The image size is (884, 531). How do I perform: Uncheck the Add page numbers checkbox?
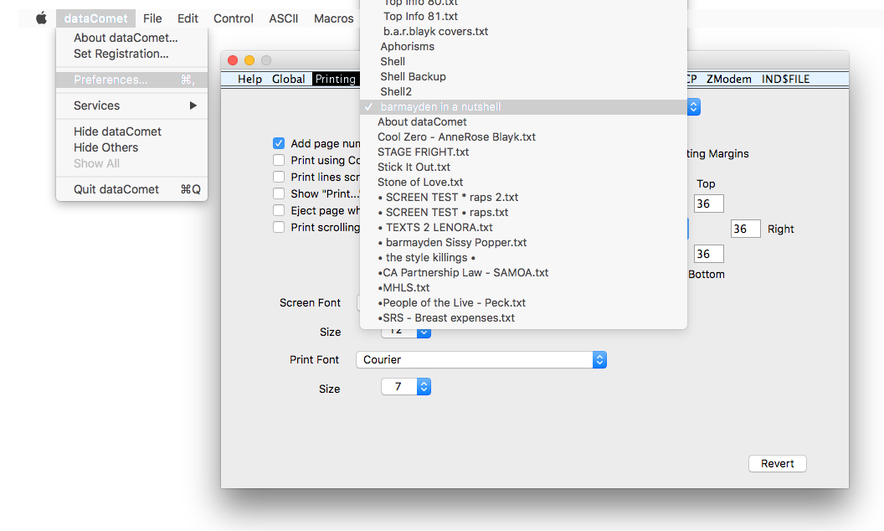coord(279,143)
